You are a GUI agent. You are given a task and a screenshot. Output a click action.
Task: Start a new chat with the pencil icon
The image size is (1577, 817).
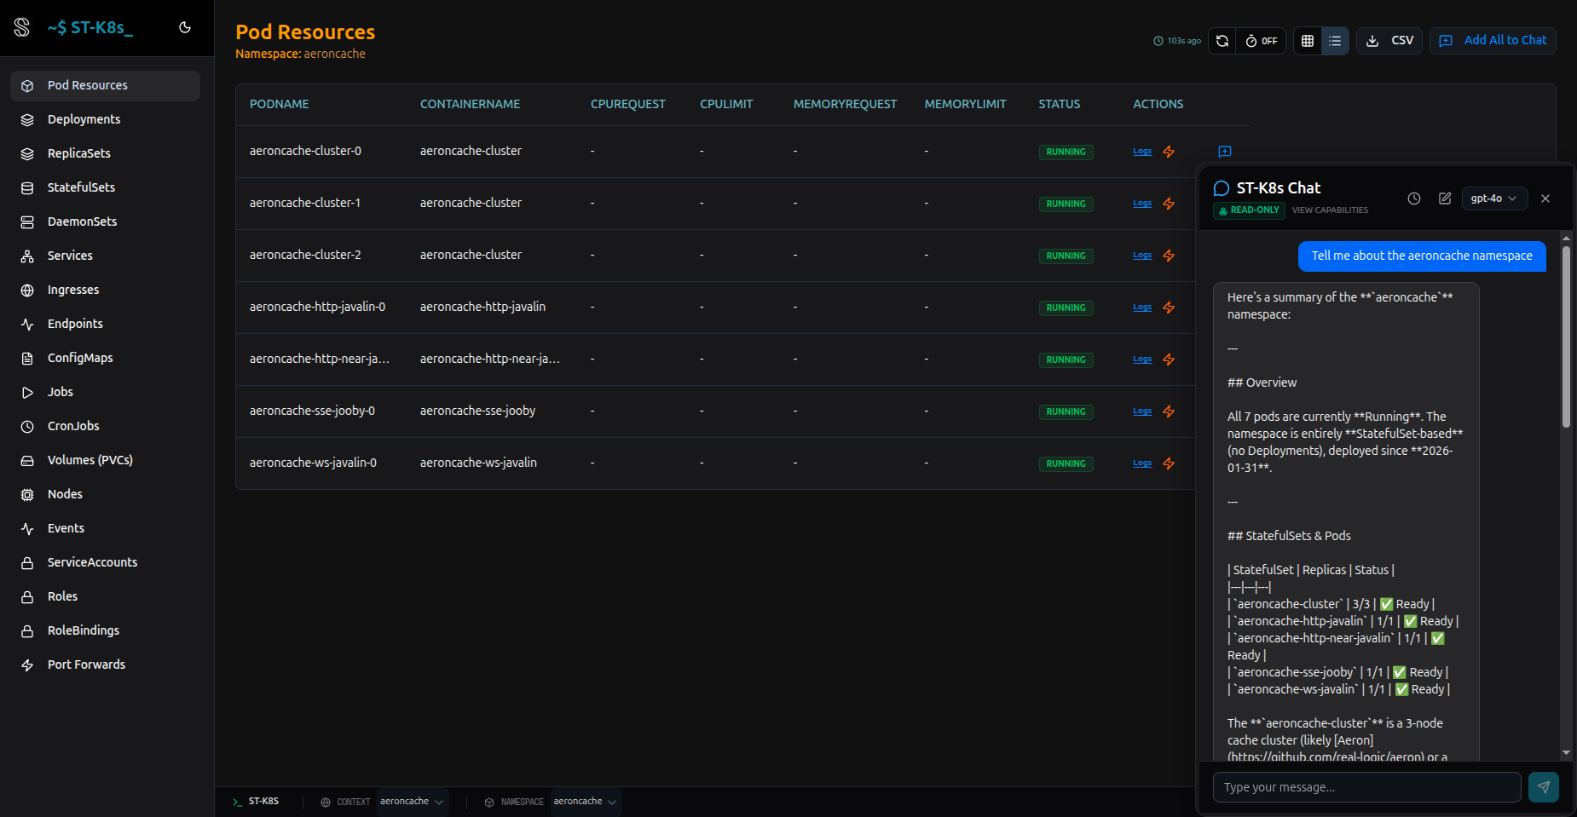click(1445, 198)
